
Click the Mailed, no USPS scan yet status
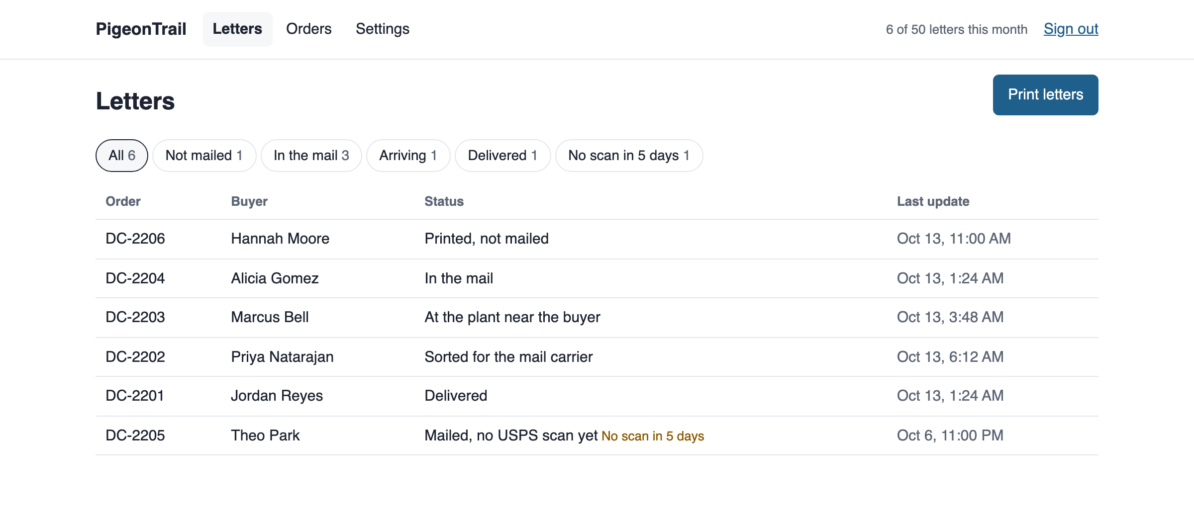click(x=511, y=435)
